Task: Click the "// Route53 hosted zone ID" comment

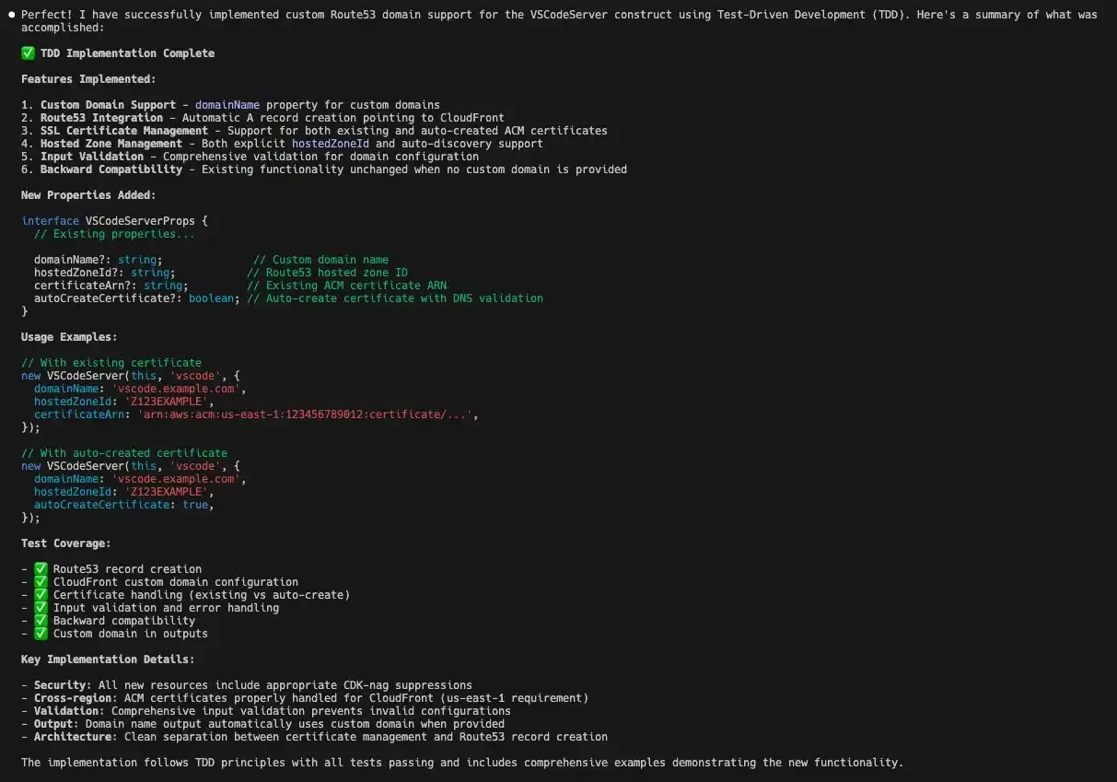Action: click(x=327, y=273)
